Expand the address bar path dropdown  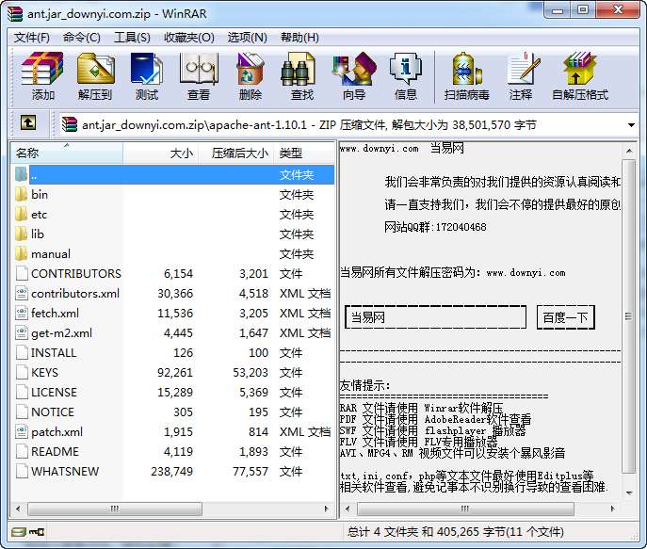pyautogui.click(x=631, y=125)
